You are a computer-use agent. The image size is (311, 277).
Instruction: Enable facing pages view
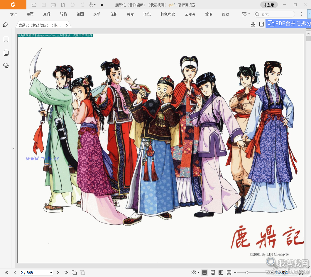(221, 272)
